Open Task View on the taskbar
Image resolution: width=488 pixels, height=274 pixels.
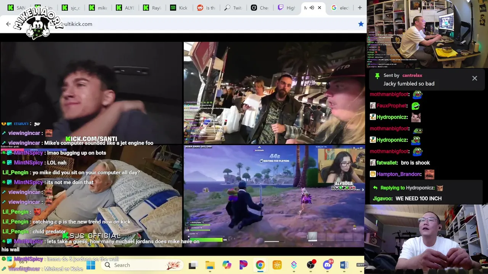pyautogui.click(x=193, y=265)
